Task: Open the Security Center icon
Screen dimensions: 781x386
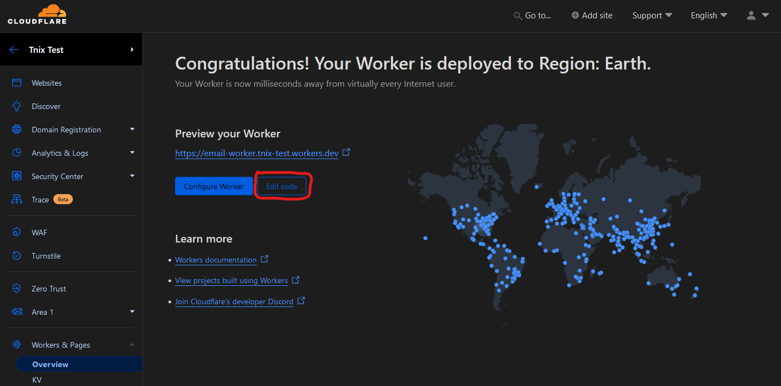Action: click(16, 176)
